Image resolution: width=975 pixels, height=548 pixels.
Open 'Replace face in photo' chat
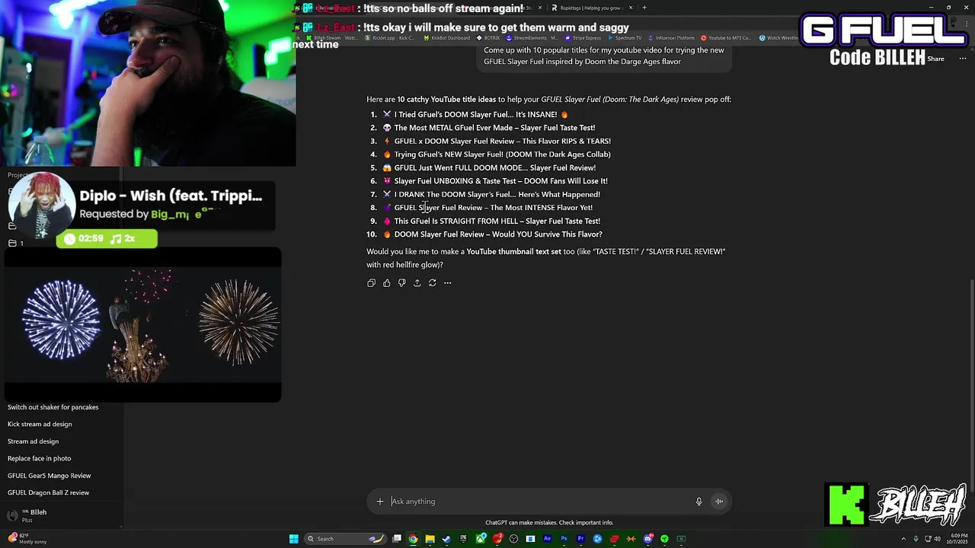click(39, 458)
